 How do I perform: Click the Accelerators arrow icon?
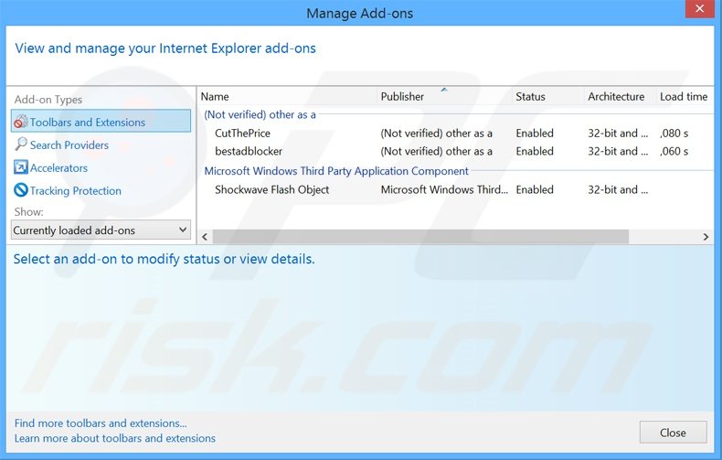[x=21, y=166]
